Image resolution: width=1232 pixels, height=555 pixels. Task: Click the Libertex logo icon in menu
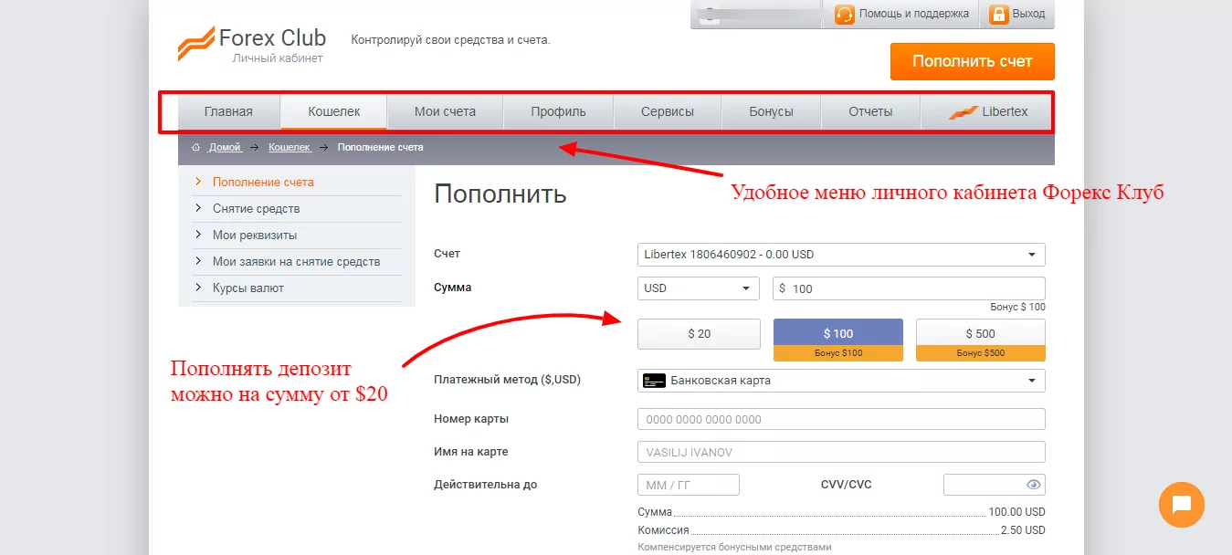[963, 112]
